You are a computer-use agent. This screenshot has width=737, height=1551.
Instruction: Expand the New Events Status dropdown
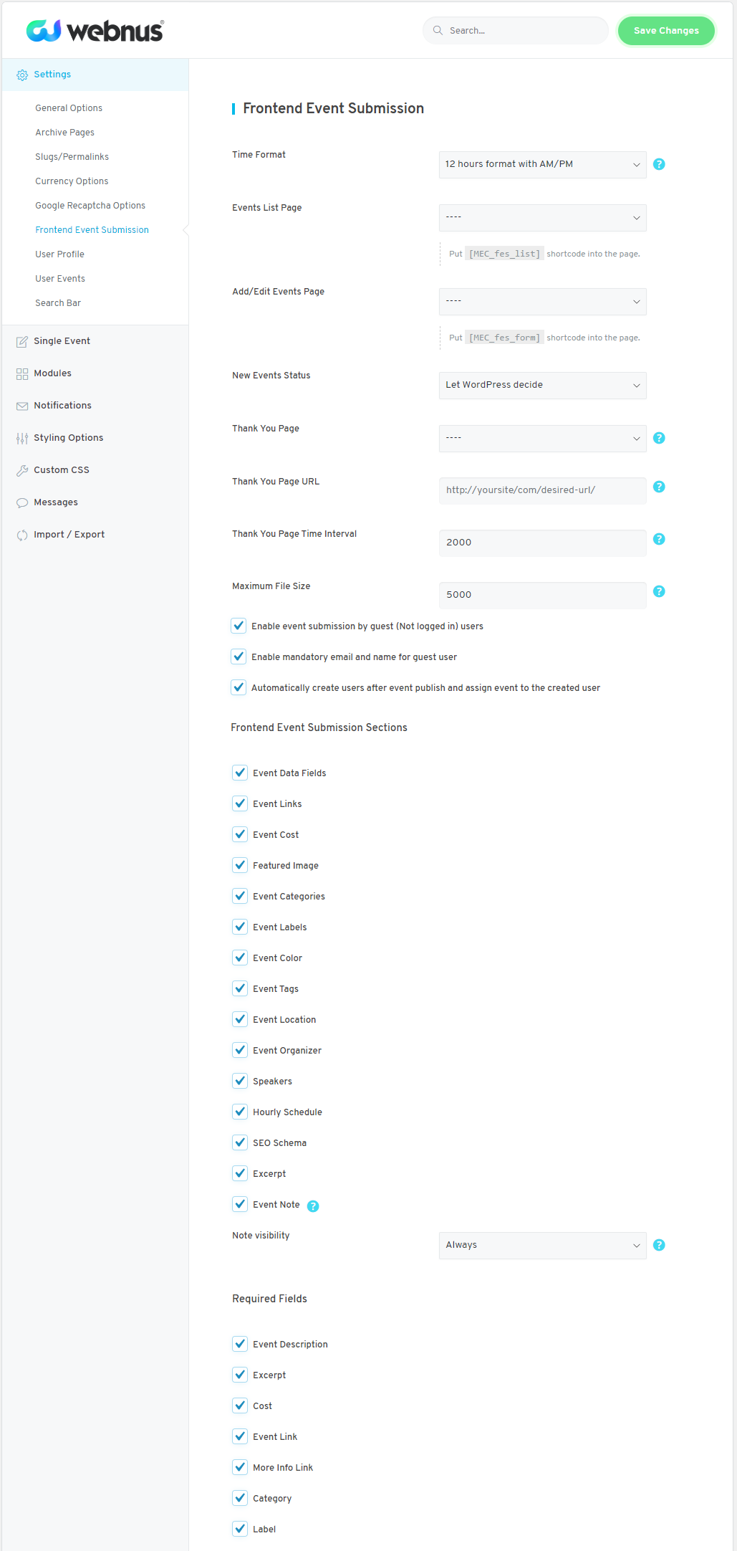(542, 385)
